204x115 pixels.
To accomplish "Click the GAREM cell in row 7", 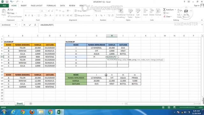I will click(23, 57).
